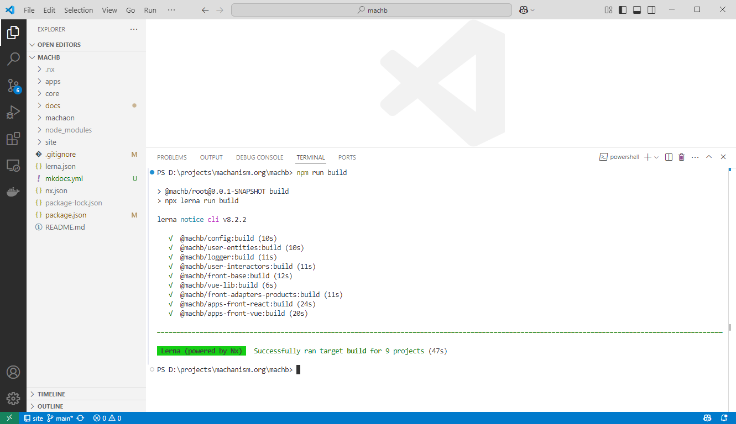The image size is (736, 424).
Task: Open the Explorer view in activity bar
Action: pyautogui.click(x=13, y=33)
